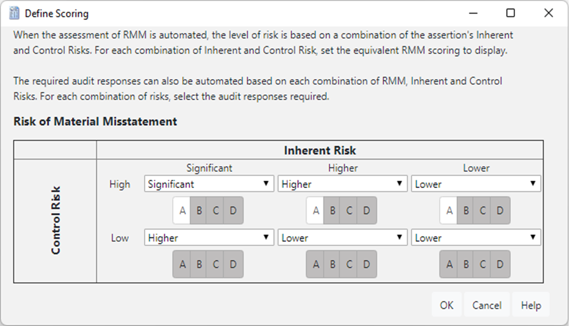Open the Help button

531,305
